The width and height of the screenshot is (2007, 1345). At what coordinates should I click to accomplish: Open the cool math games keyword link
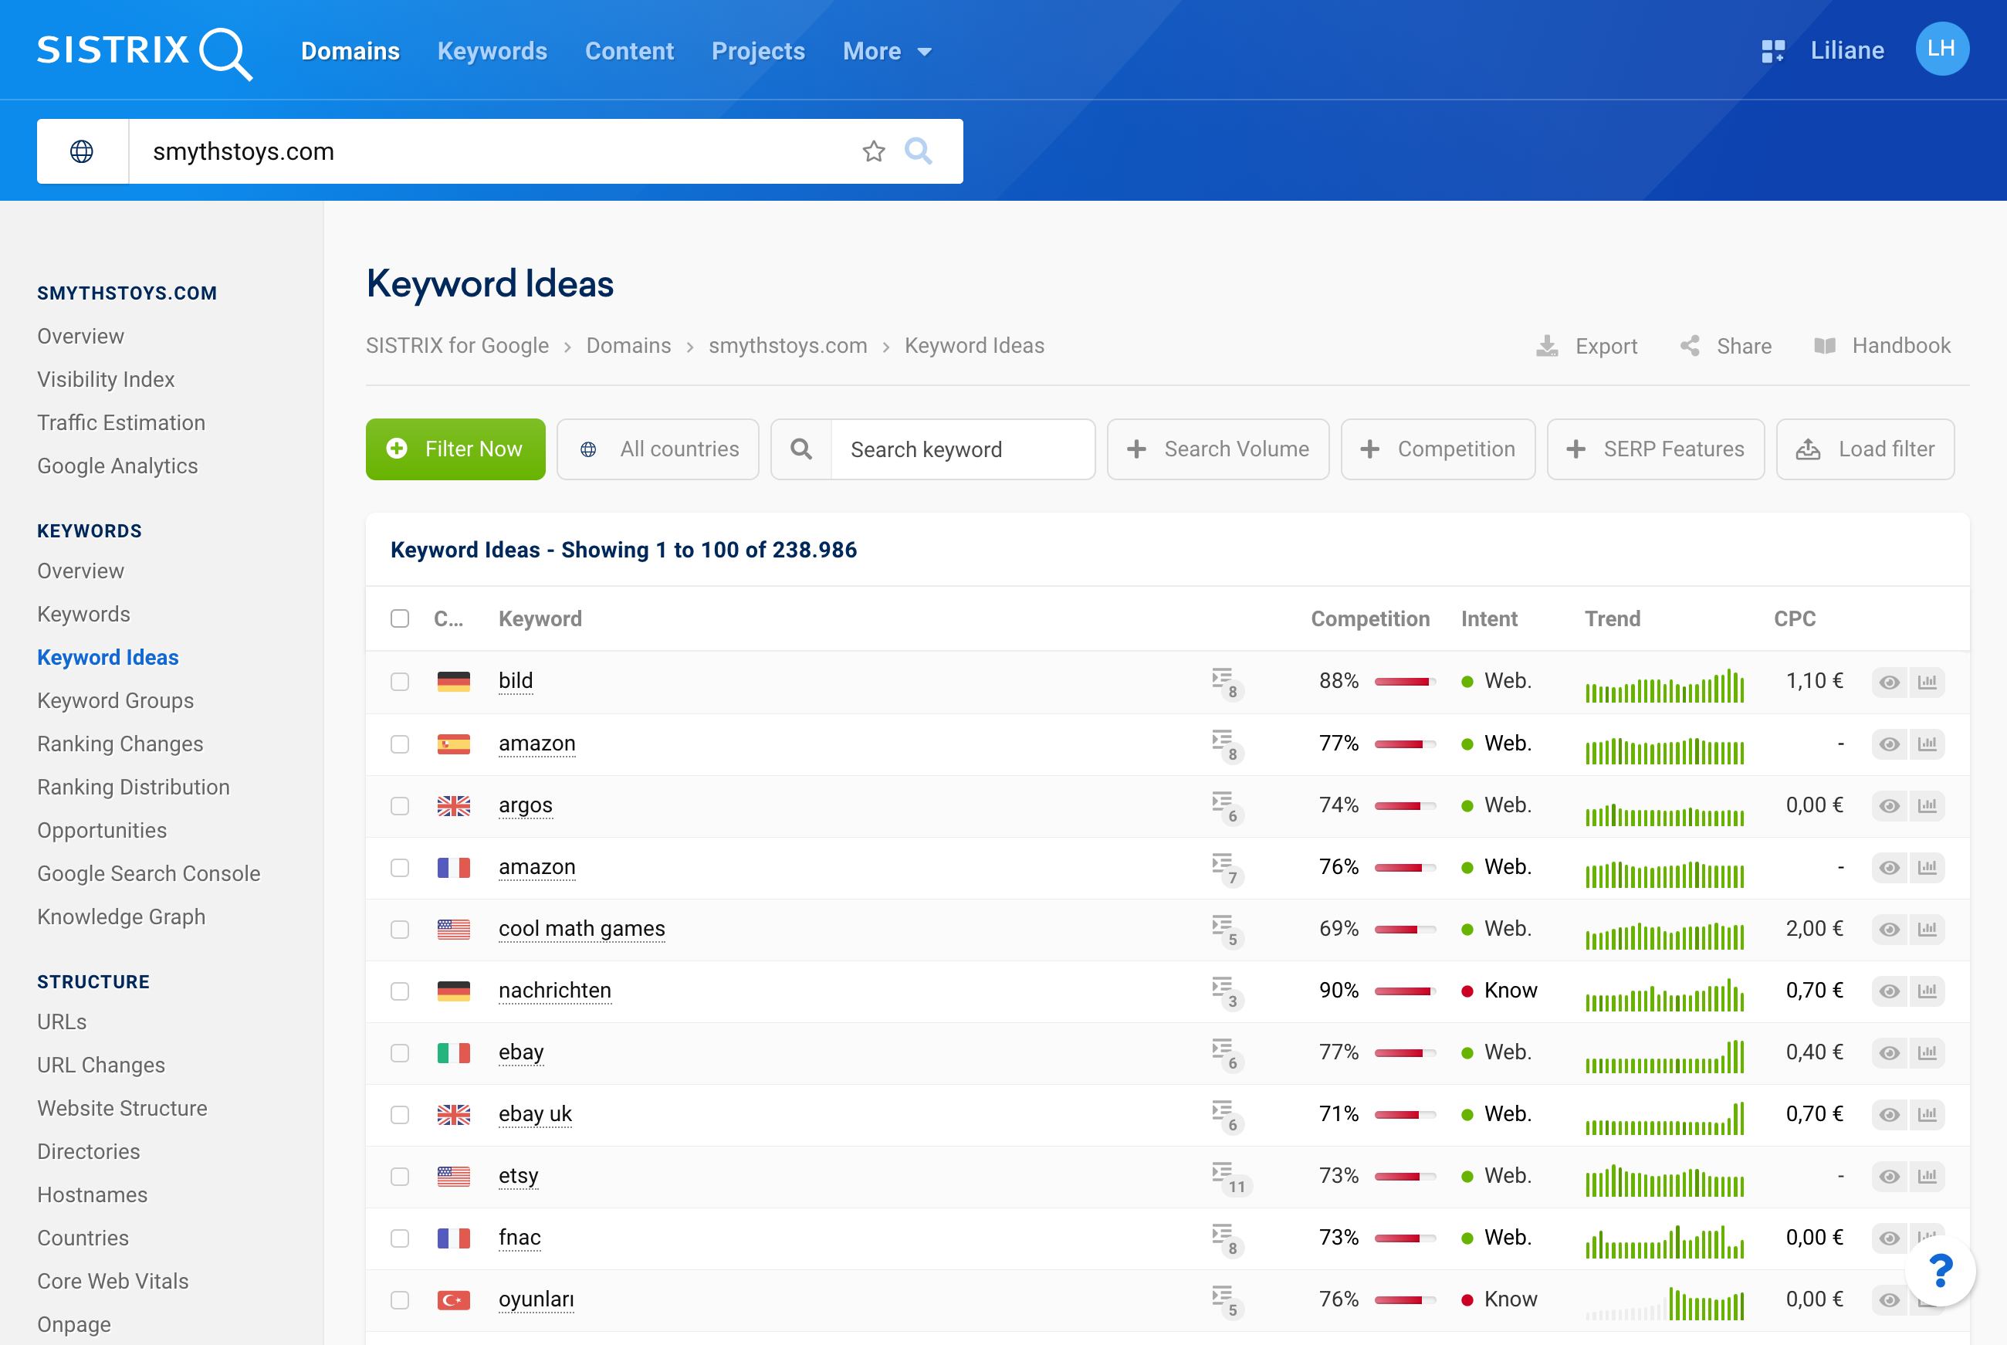pos(581,929)
